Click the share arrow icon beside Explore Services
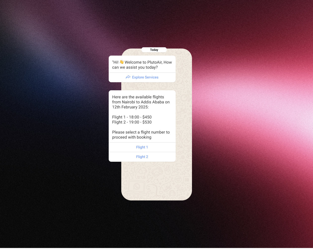The width and height of the screenshot is (313, 249). (128, 77)
